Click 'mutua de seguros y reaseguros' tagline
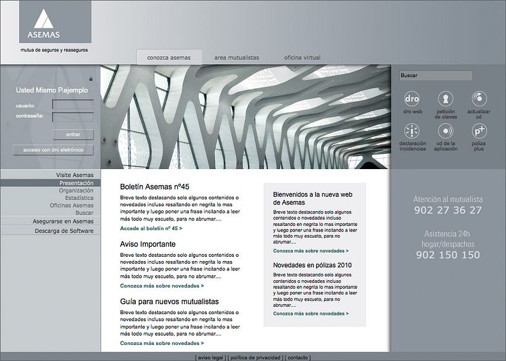Image resolution: width=506 pixels, height=361 pixels. [54, 51]
